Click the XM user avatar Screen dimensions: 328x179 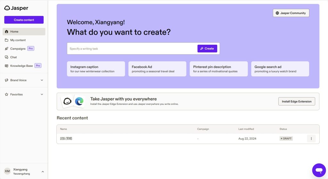pos(7,171)
